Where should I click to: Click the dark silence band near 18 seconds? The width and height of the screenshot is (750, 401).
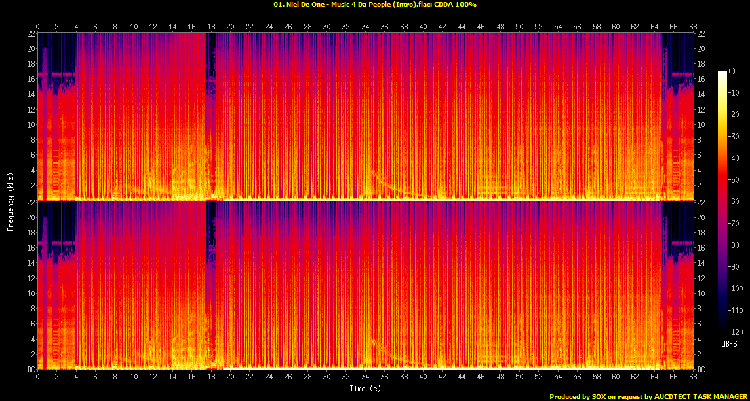(208, 111)
